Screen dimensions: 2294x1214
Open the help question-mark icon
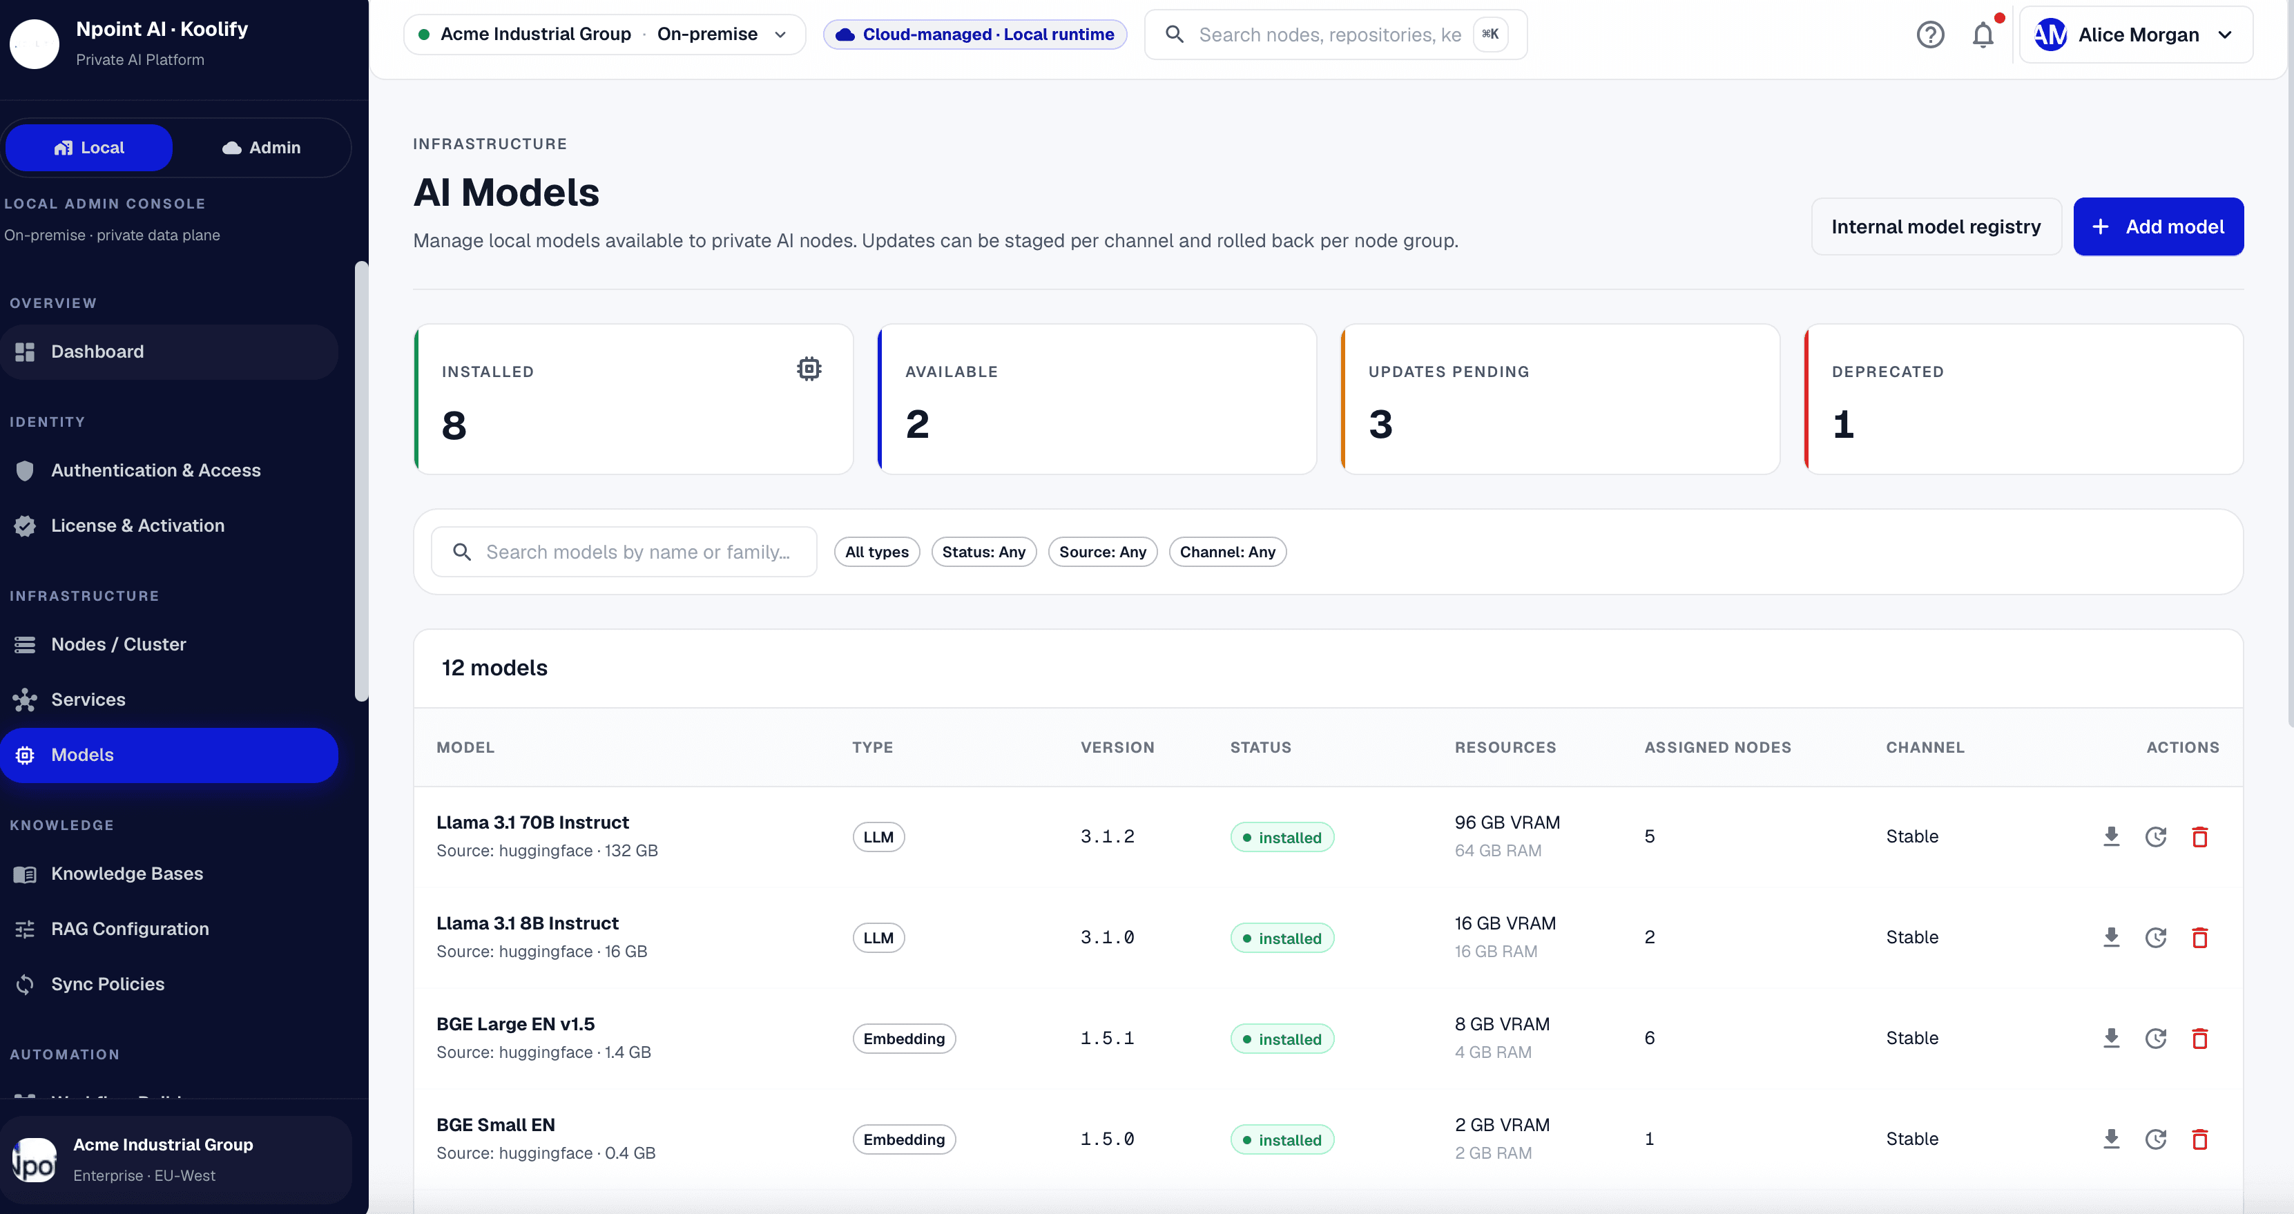tap(1930, 35)
